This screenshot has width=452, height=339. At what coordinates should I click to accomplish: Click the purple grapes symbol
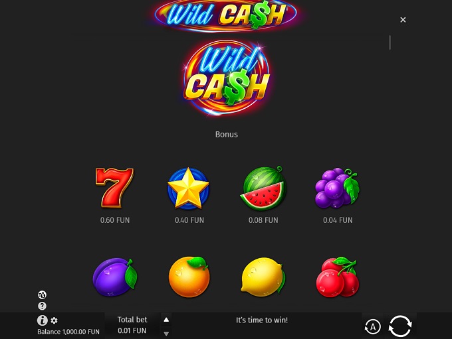(337, 188)
